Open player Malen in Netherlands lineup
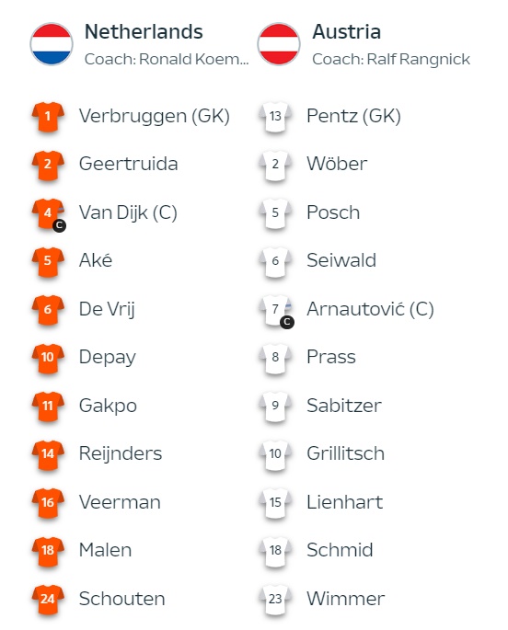Viewport: 508px width, 630px height. coord(105,550)
